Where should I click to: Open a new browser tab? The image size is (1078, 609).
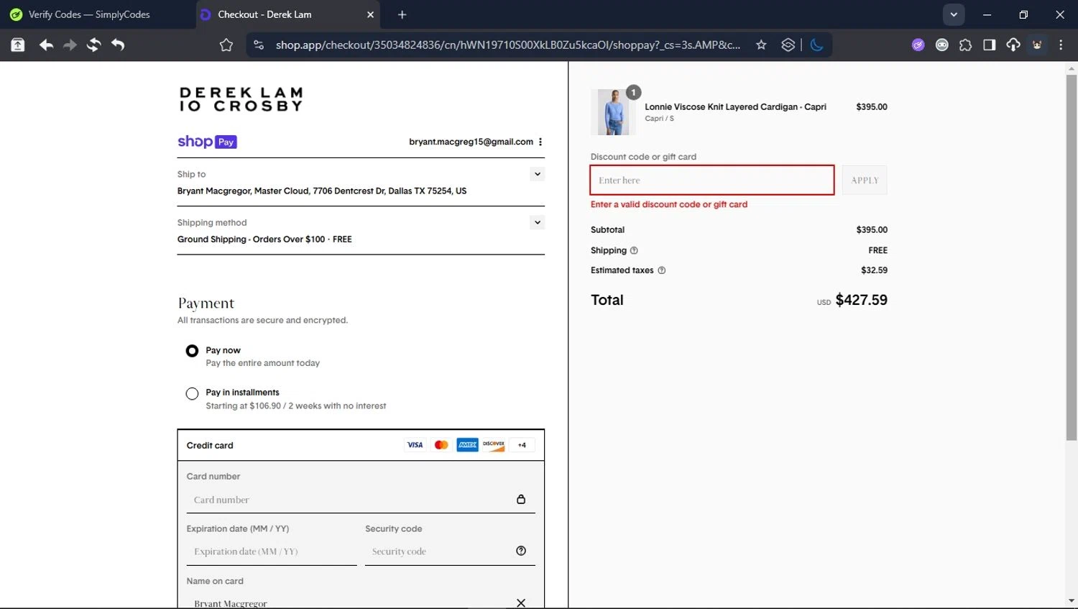(x=402, y=14)
